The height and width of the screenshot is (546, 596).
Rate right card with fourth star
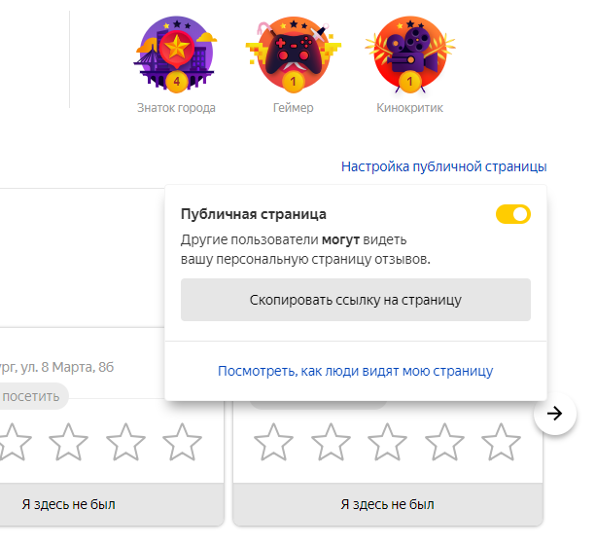(x=444, y=442)
